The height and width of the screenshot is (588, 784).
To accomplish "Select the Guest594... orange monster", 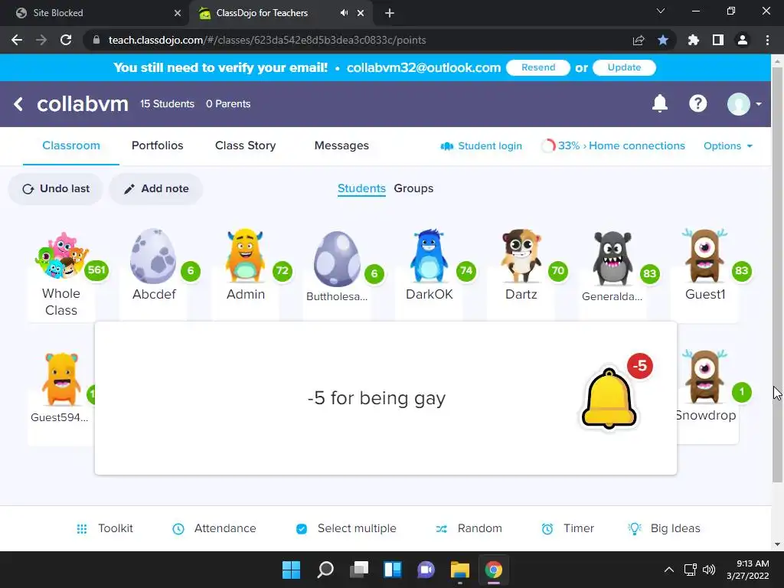I will tap(61, 379).
